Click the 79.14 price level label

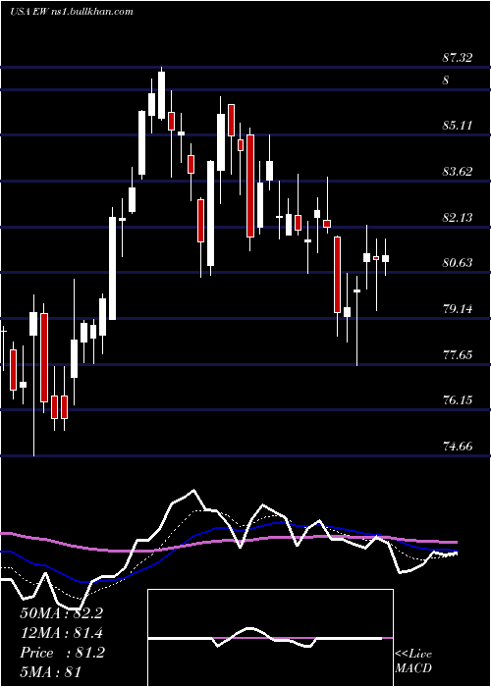(x=458, y=309)
